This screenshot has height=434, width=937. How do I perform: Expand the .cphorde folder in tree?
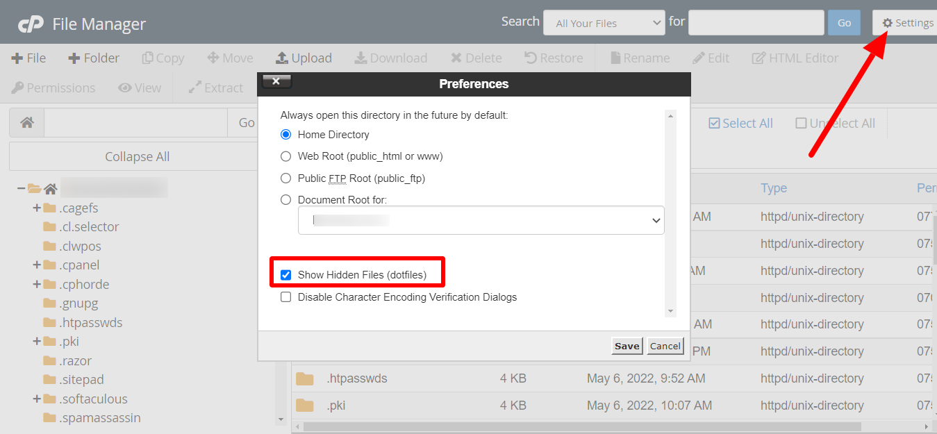tap(37, 284)
